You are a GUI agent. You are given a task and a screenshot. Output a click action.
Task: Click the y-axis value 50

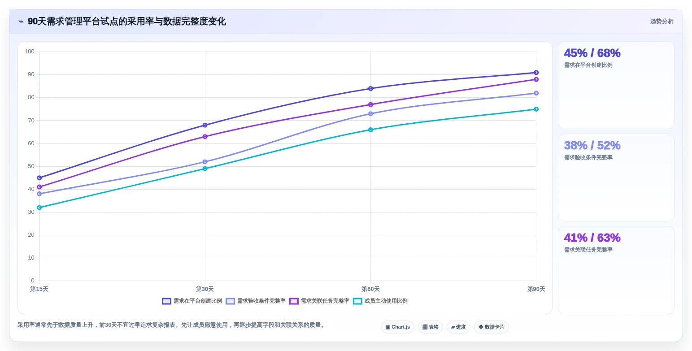click(31, 166)
